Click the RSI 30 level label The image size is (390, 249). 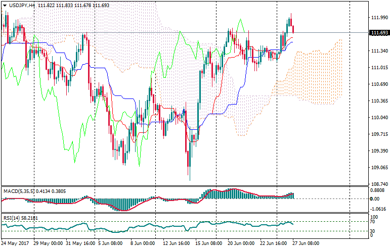coord(372,231)
